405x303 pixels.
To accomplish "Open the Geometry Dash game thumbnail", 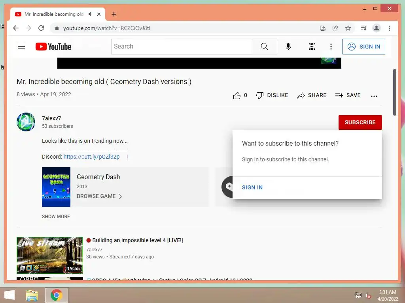I will tap(56, 187).
